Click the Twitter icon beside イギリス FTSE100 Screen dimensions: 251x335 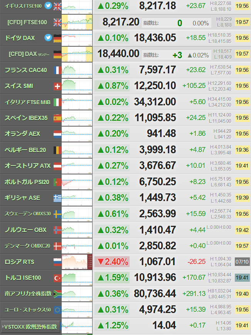[x=48, y=5]
